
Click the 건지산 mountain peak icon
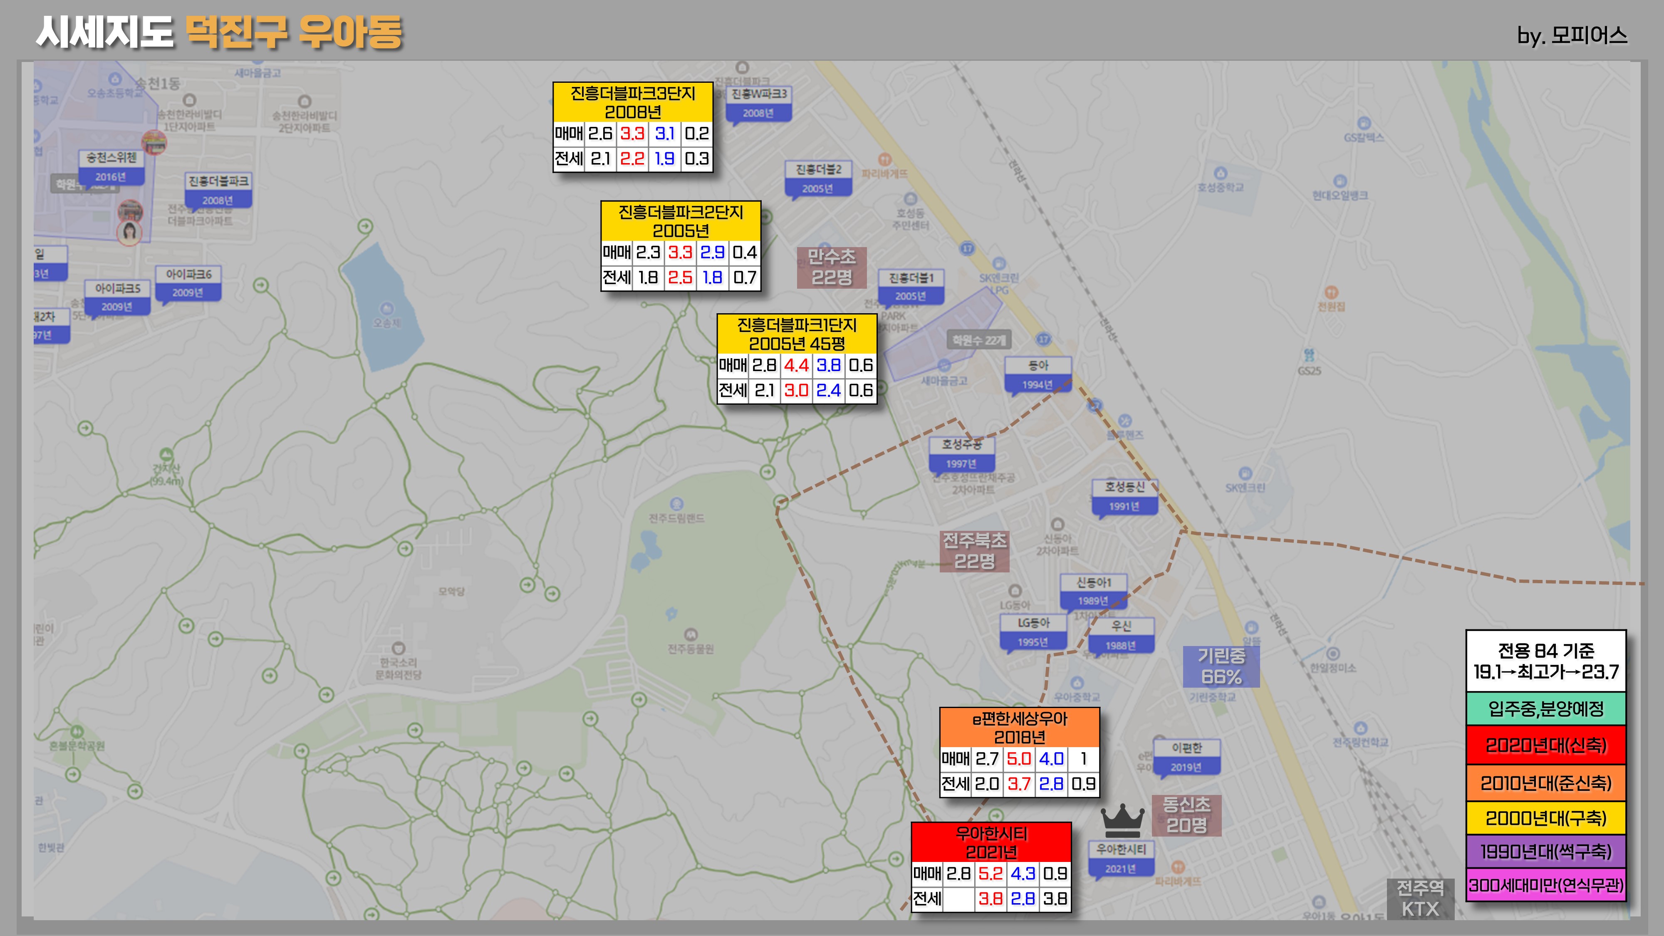[x=166, y=454]
